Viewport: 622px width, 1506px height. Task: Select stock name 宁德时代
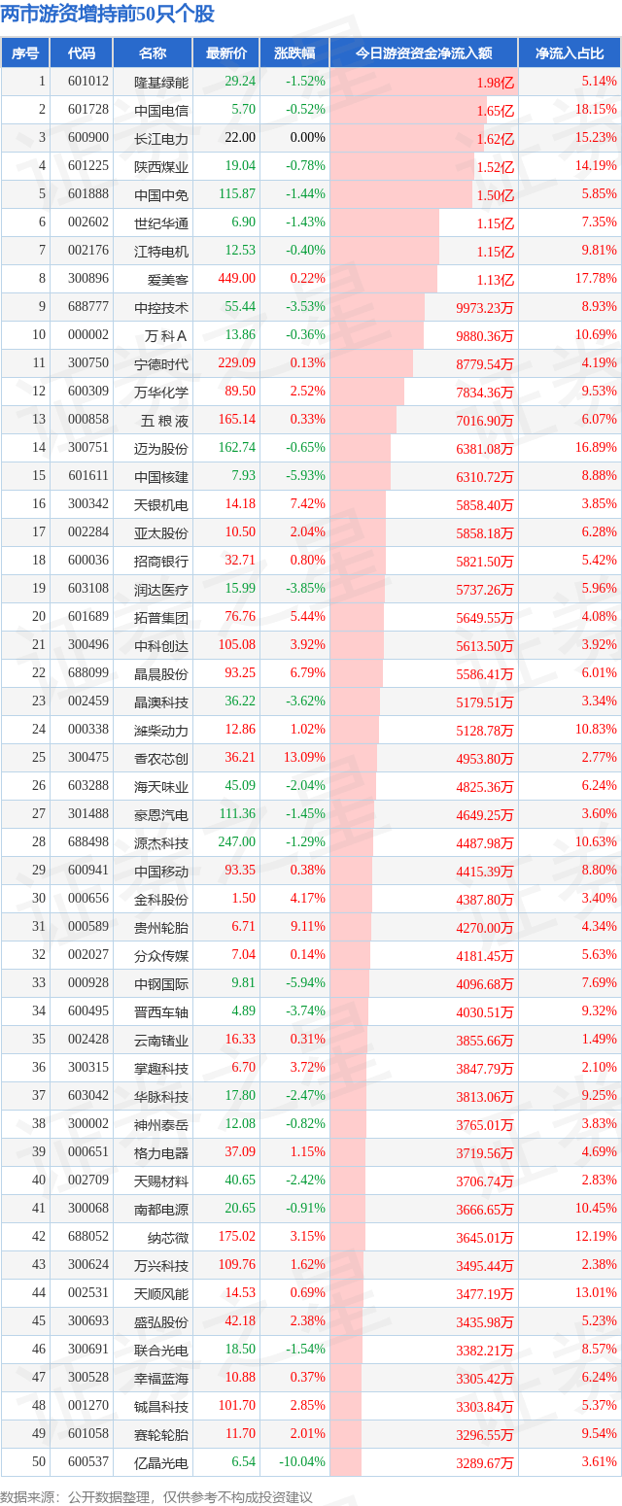coord(161,363)
